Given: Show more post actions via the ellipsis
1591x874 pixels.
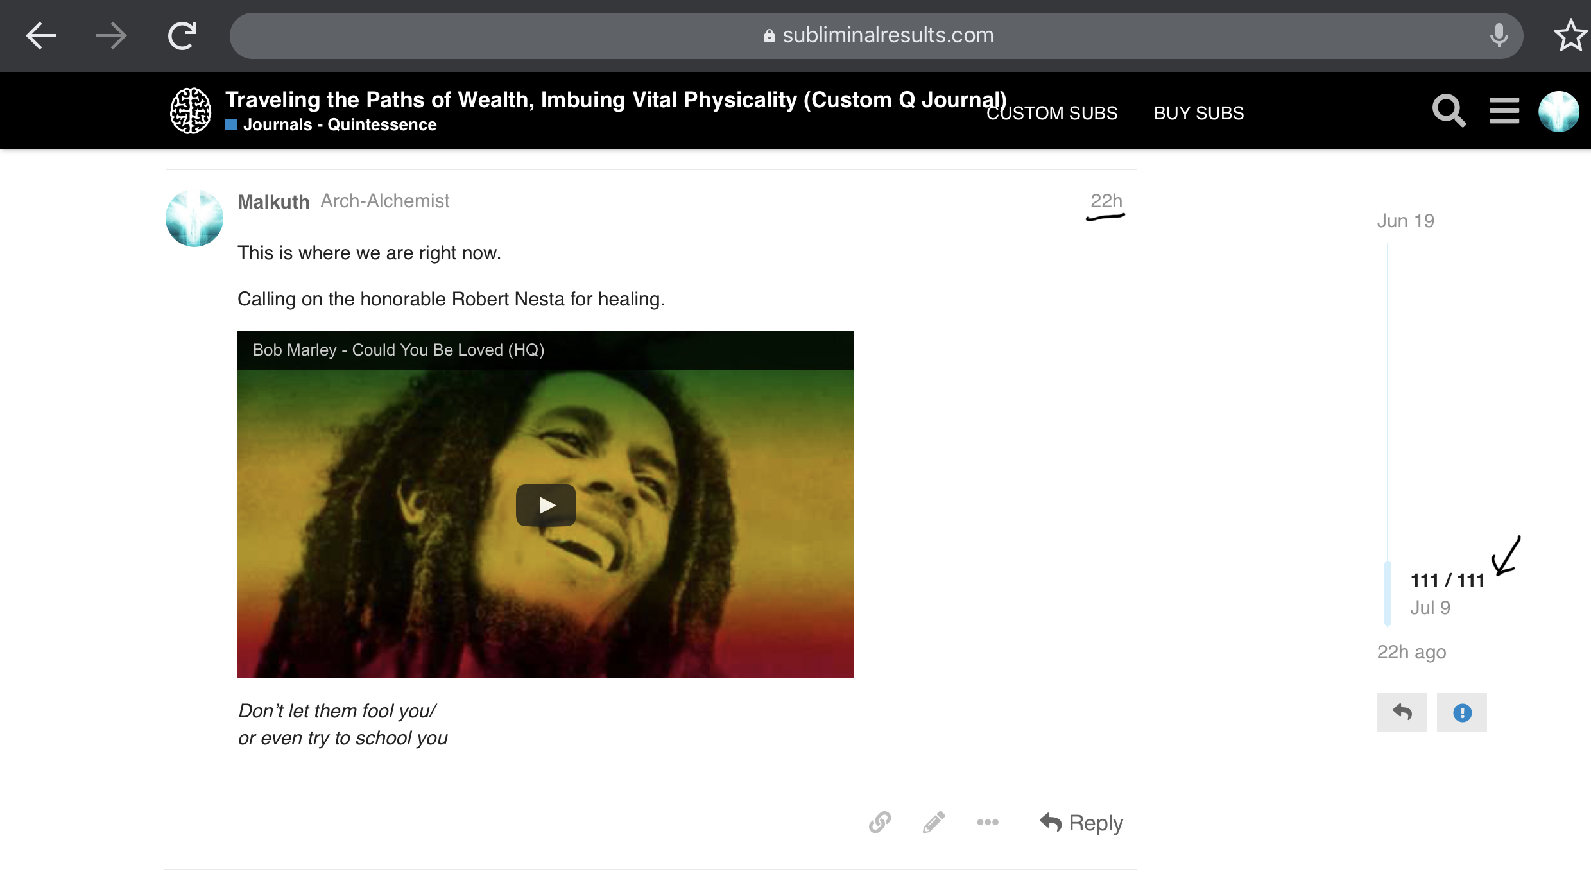Looking at the screenshot, I should point(988,822).
